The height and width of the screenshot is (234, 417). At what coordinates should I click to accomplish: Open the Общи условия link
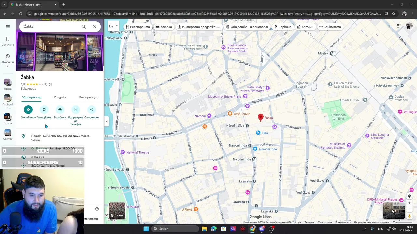click(325, 222)
